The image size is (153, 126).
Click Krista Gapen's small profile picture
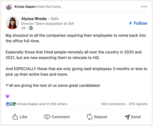point(9,7)
